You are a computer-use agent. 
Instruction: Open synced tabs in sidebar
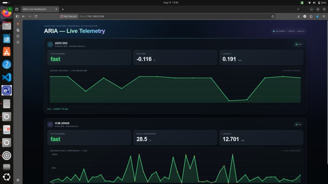point(18,30)
